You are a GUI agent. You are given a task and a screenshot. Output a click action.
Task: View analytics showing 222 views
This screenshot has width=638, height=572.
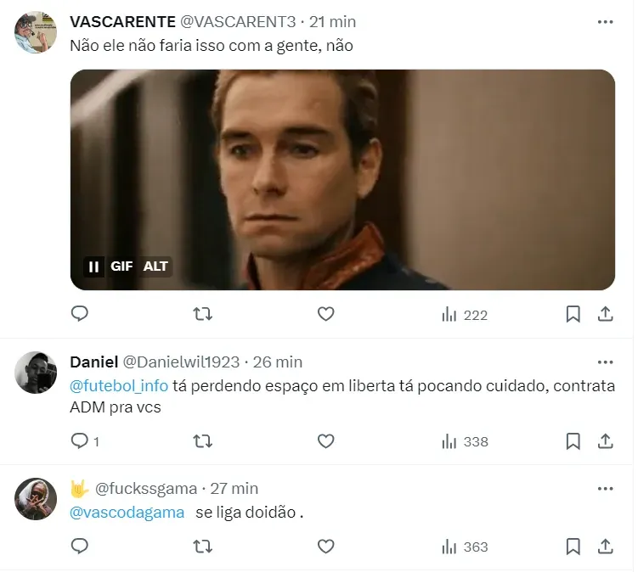465,315
